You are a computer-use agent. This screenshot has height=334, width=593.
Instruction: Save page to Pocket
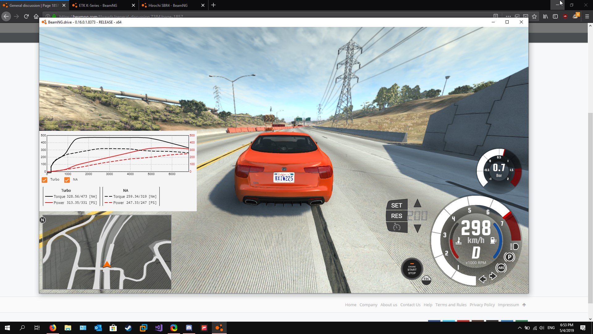pos(526,16)
